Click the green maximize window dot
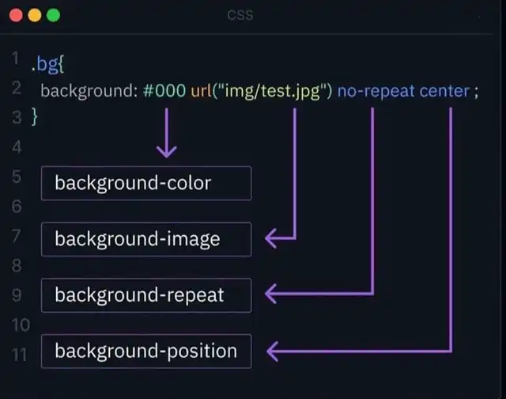Screen dimensions: 506x399 coord(53,16)
